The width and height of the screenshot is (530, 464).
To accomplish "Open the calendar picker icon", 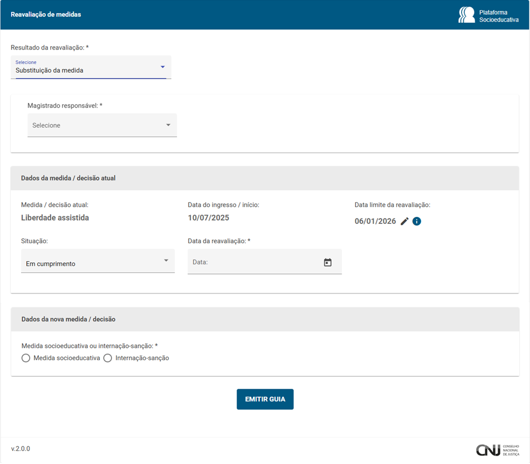I will pos(327,262).
